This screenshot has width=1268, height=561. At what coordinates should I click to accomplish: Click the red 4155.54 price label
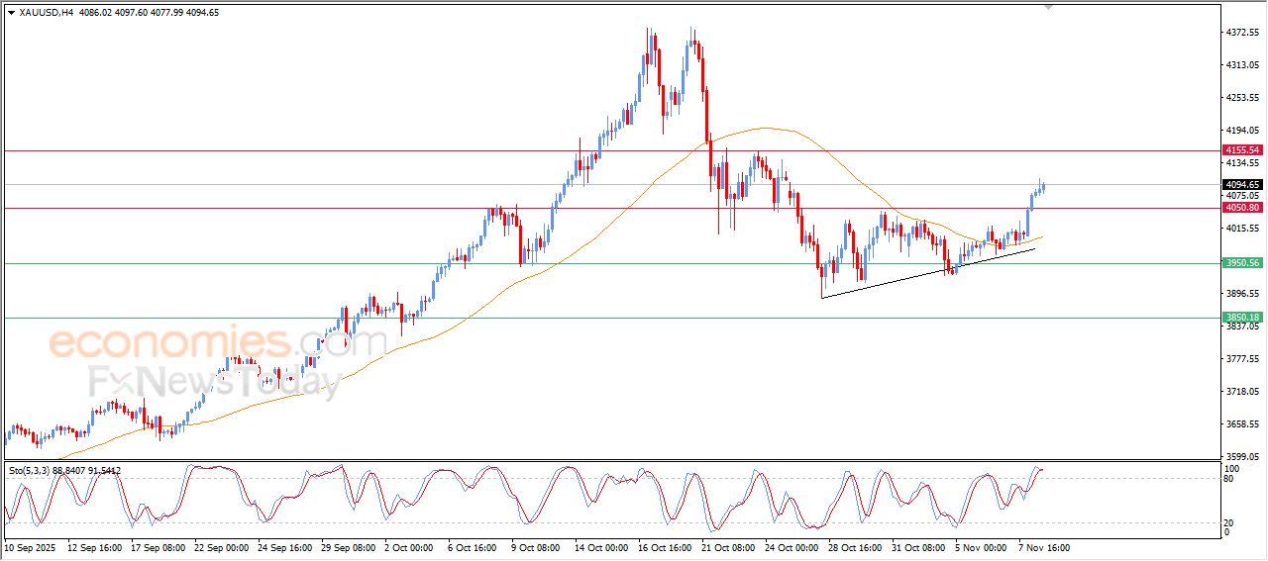pyautogui.click(x=1241, y=150)
